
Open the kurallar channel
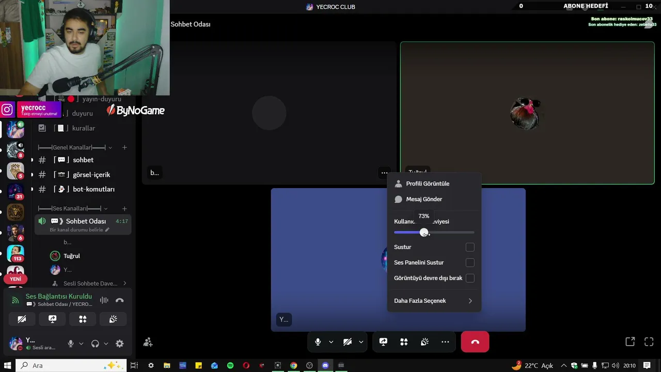[x=83, y=128]
